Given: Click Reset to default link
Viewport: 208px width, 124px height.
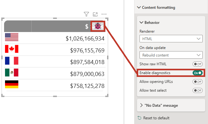Looking at the screenshot, I should pos(153,118).
